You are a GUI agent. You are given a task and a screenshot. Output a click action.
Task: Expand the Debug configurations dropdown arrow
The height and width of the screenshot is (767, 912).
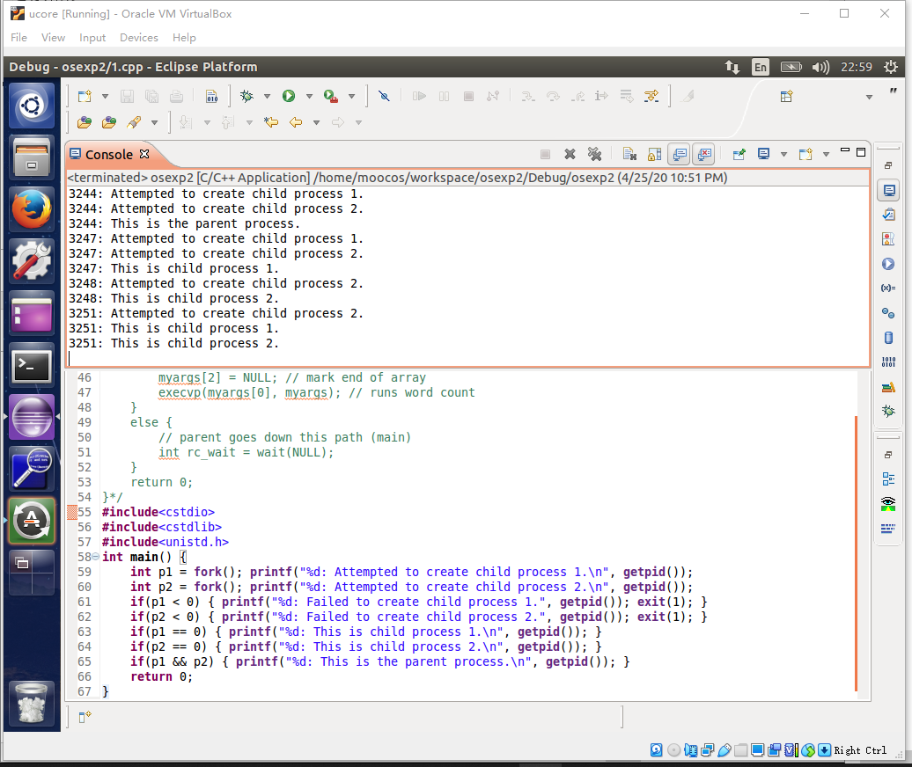pyautogui.click(x=267, y=97)
